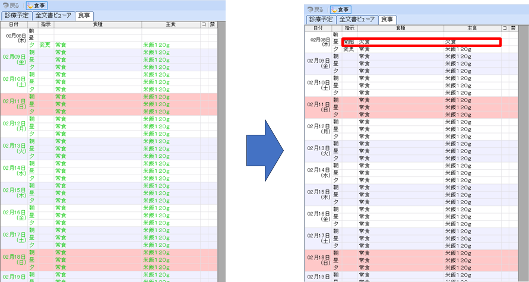This screenshot has height=282, width=529.
Task: Select 02月17日(土) date cell in right window
Action: click(x=318, y=239)
